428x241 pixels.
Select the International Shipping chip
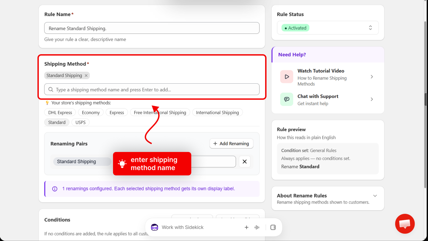pos(217,112)
